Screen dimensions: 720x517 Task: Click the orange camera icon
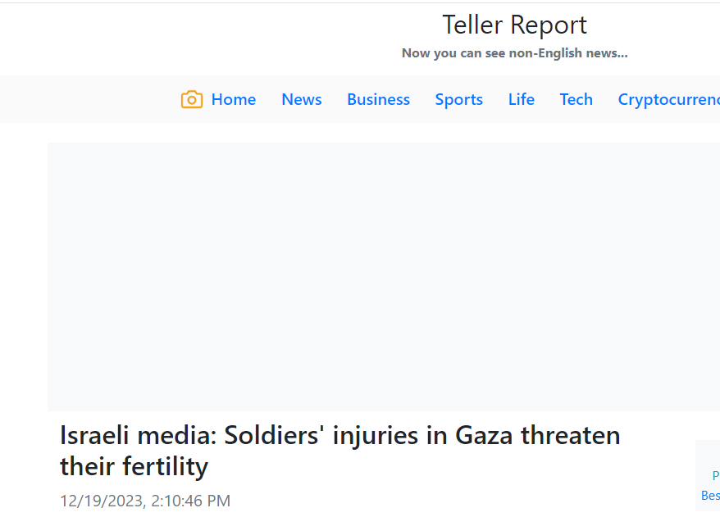[191, 100]
